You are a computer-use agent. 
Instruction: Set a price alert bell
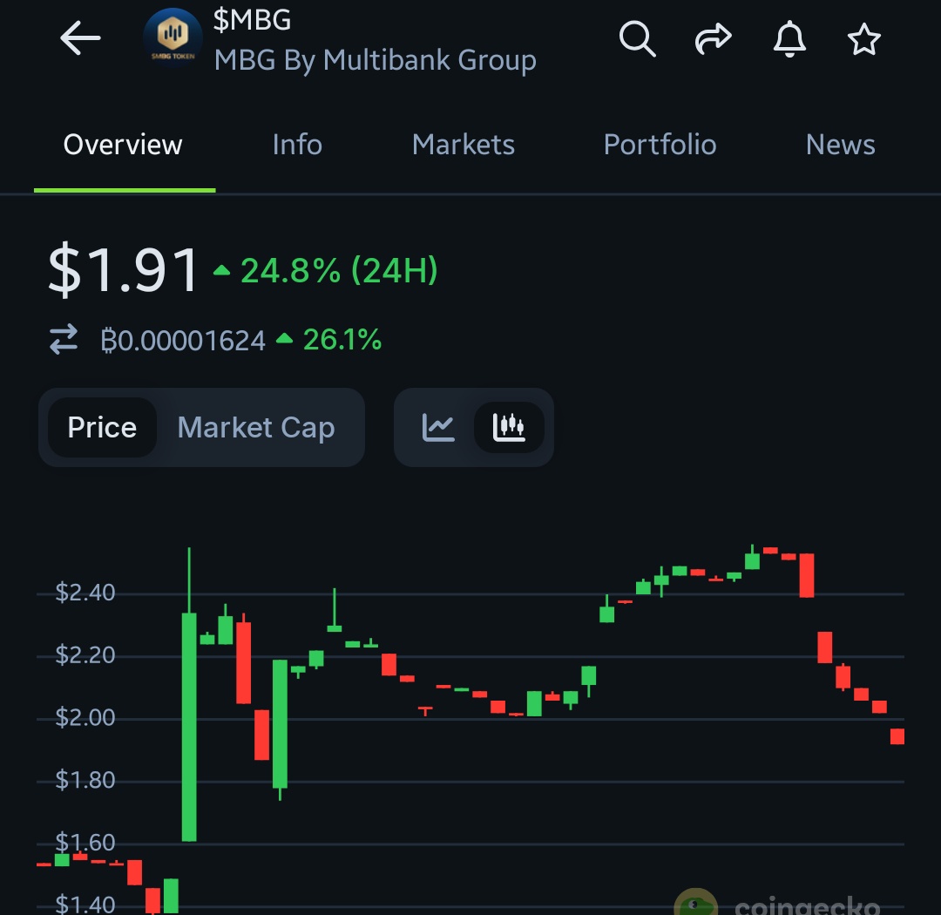coord(789,39)
